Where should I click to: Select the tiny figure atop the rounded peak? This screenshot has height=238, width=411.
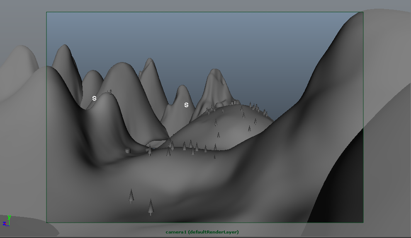(111, 91)
